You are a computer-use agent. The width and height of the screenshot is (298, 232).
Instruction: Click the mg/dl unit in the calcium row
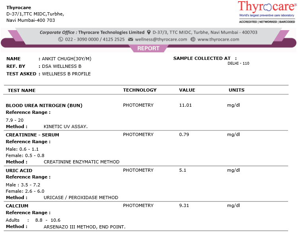233,206
